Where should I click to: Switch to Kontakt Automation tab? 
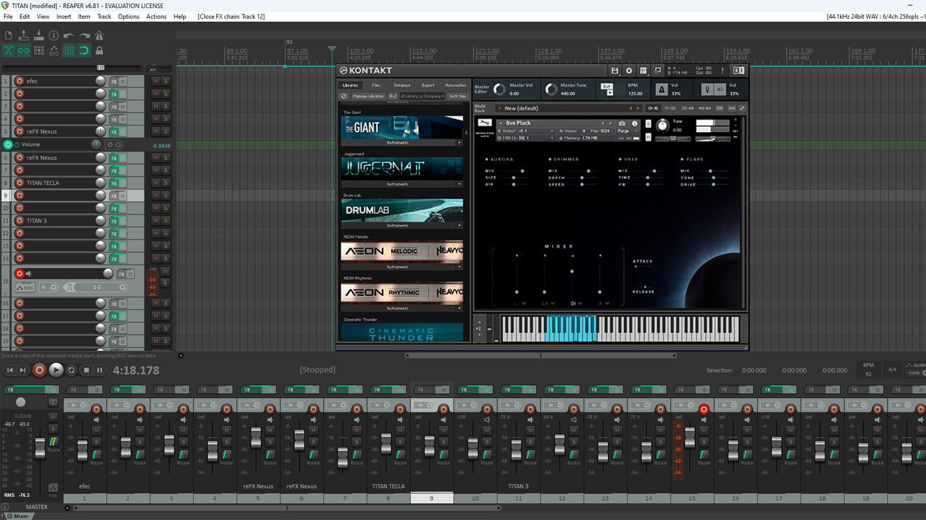[456, 85]
